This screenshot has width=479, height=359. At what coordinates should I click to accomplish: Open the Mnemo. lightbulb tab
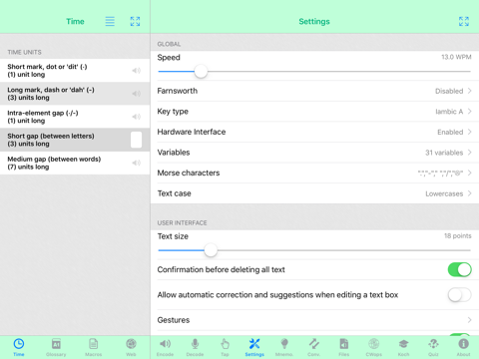284,347
